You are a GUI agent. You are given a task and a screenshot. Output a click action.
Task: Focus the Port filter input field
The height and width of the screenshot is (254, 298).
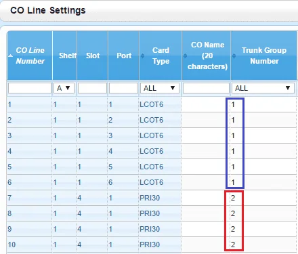tap(123, 88)
